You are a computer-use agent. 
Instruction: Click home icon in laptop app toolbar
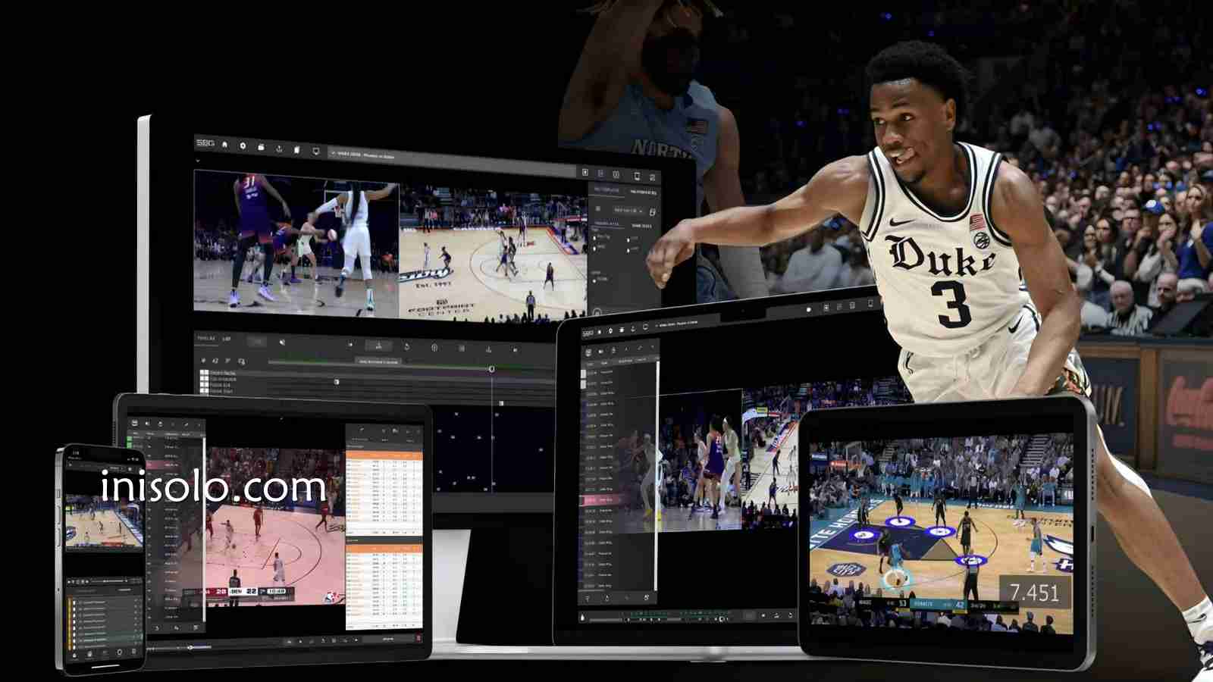600,332
